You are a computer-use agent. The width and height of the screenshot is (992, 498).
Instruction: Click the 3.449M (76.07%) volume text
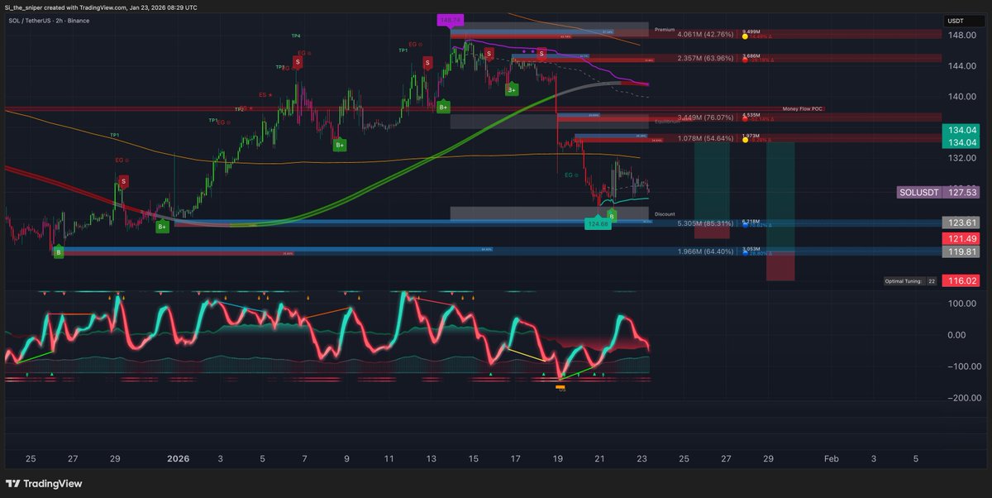click(x=705, y=117)
